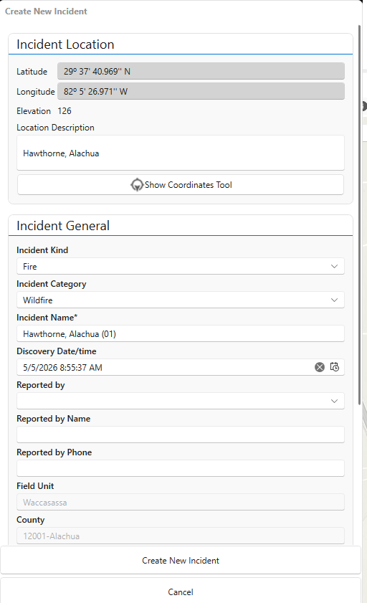This screenshot has height=603, width=367.
Task: Expand the Incident Kind dropdown arrow
Action: (334, 267)
